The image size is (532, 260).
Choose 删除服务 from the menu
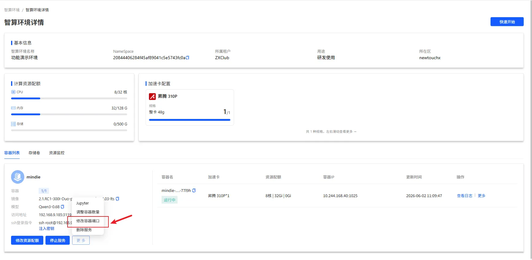88,230
